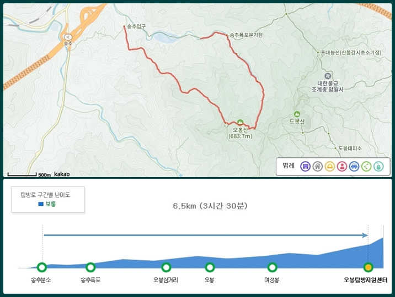Click the teal mouse legend icon
The width and height of the screenshot is (395, 297).
coord(378,166)
